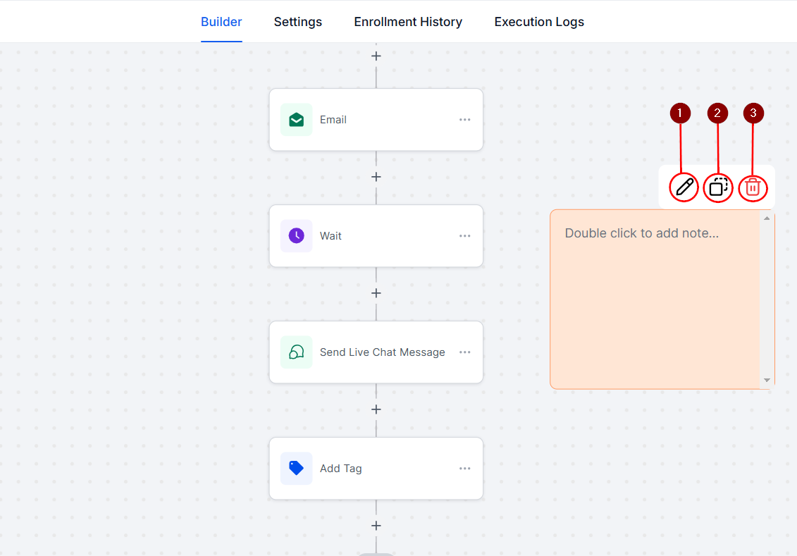This screenshot has height=556, width=797.
Task: Open Send Live Chat Message options menu
Action: tap(465, 352)
